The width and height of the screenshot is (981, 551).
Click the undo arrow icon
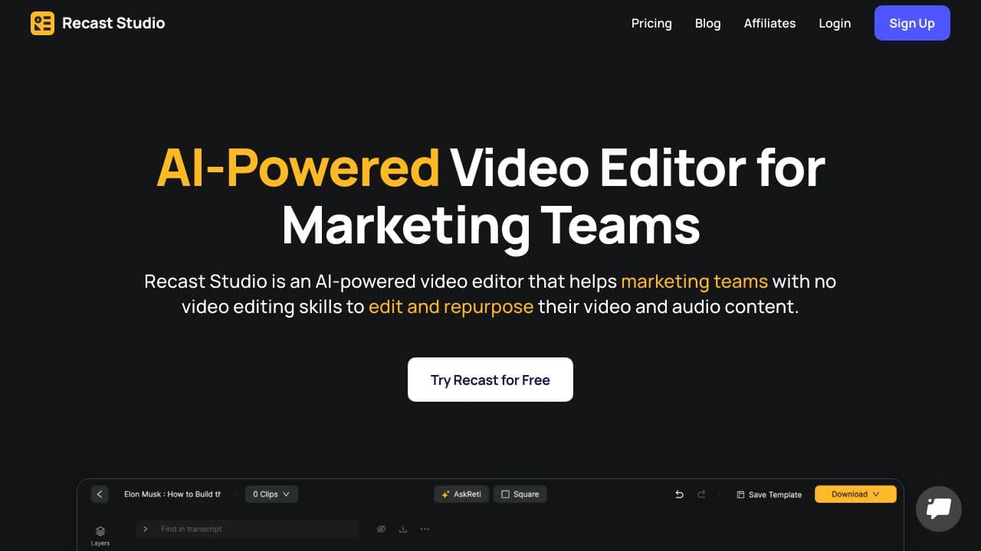point(679,494)
